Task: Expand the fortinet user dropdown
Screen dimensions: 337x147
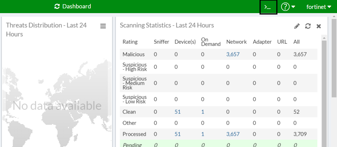Action: (319, 7)
